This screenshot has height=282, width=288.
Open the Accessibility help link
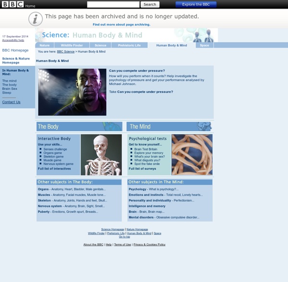click(x=13, y=40)
